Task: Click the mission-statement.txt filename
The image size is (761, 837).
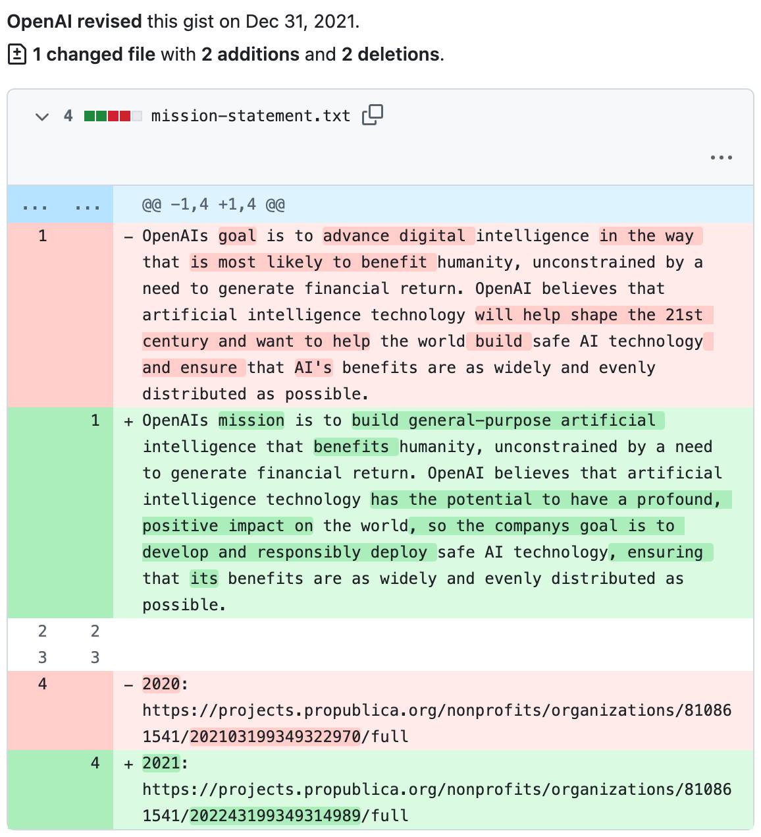Action: click(249, 115)
